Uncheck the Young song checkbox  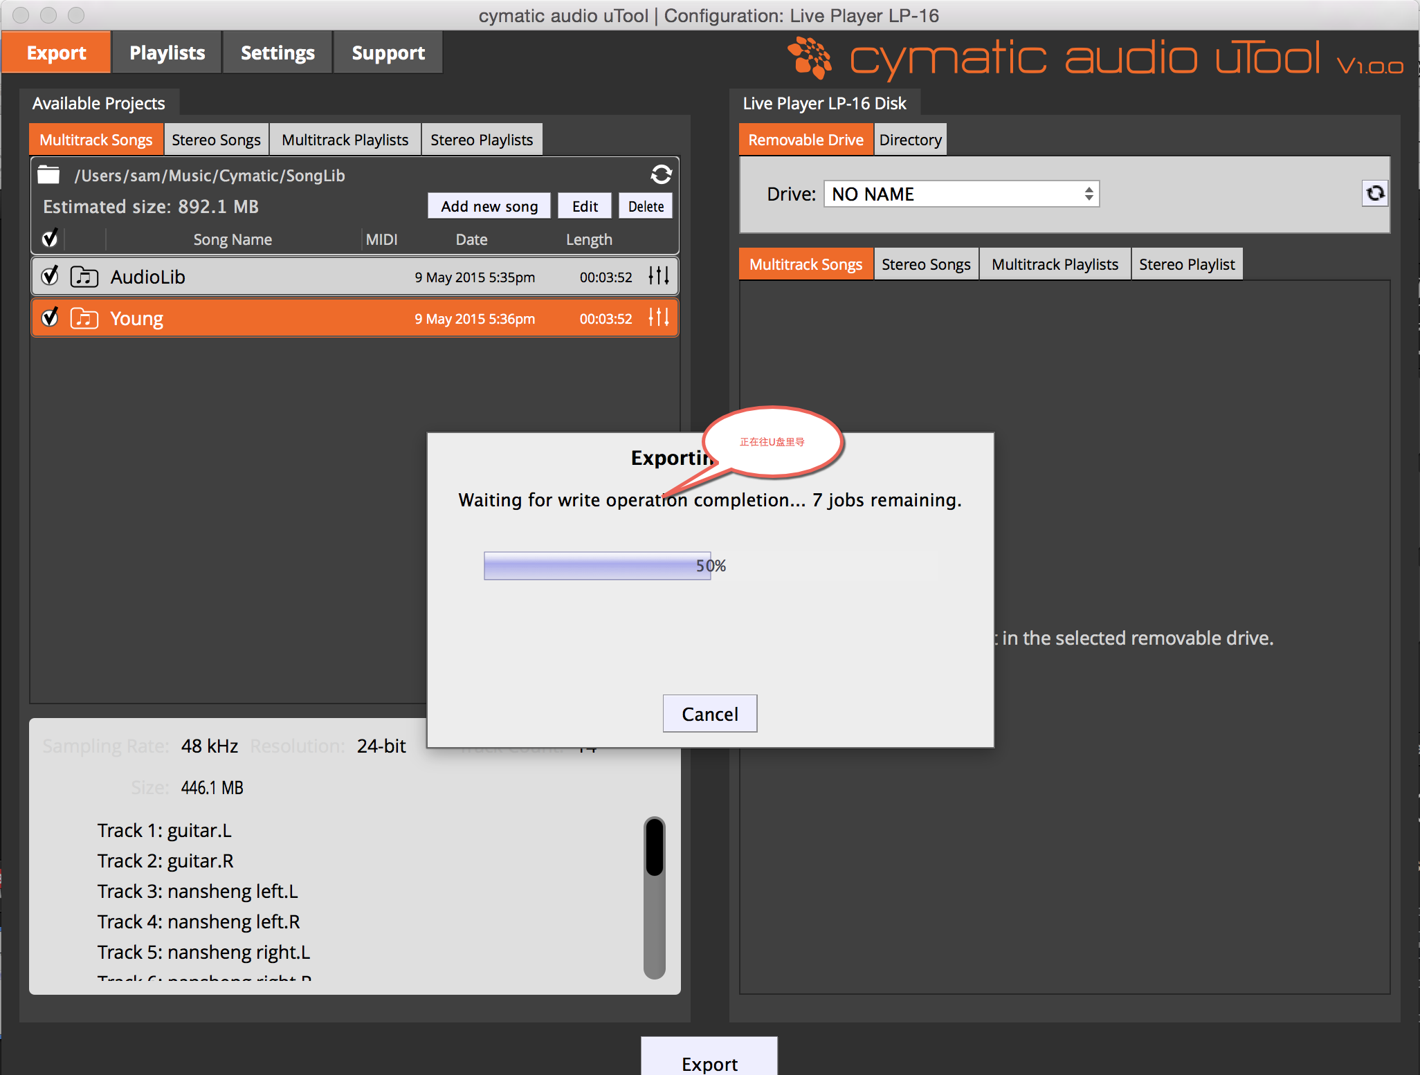50,318
